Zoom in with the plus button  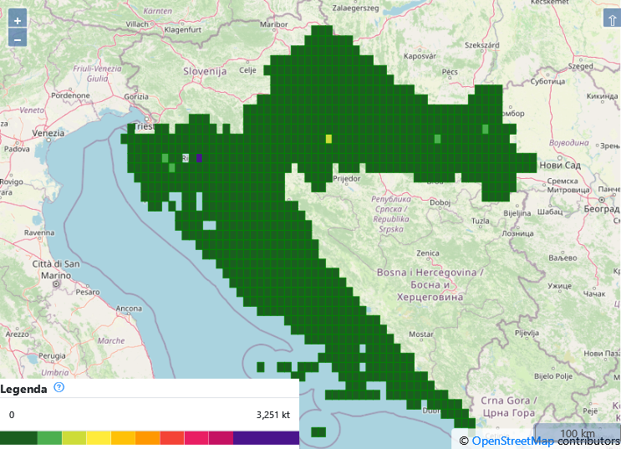tap(17, 20)
